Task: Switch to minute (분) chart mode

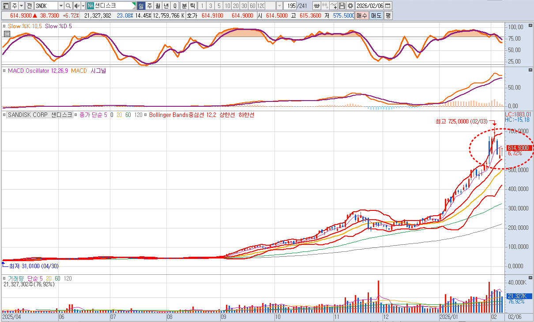Action: coord(184,6)
